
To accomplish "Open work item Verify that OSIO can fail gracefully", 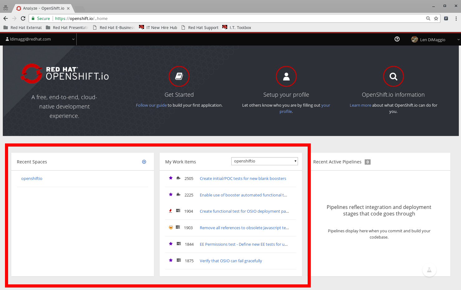I will 231,260.
